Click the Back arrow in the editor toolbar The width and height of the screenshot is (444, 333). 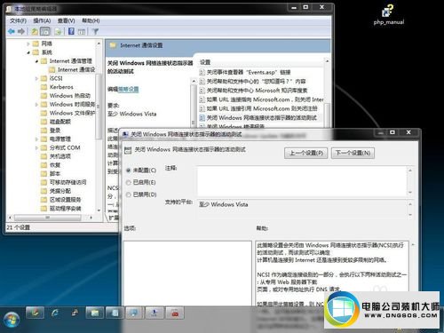pos(12,31)
